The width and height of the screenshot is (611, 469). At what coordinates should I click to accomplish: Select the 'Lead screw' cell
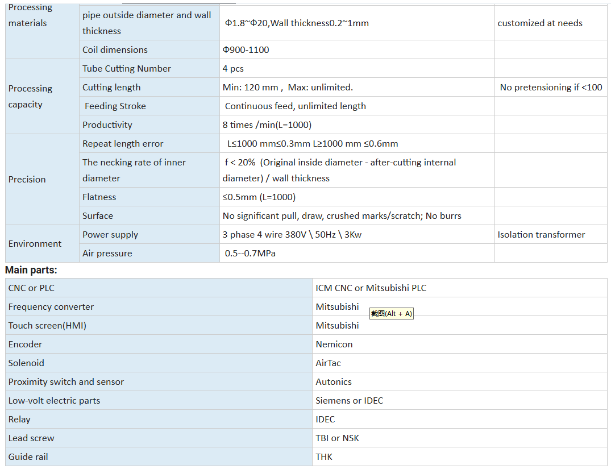pyautogui.click(x=159, y=438)
